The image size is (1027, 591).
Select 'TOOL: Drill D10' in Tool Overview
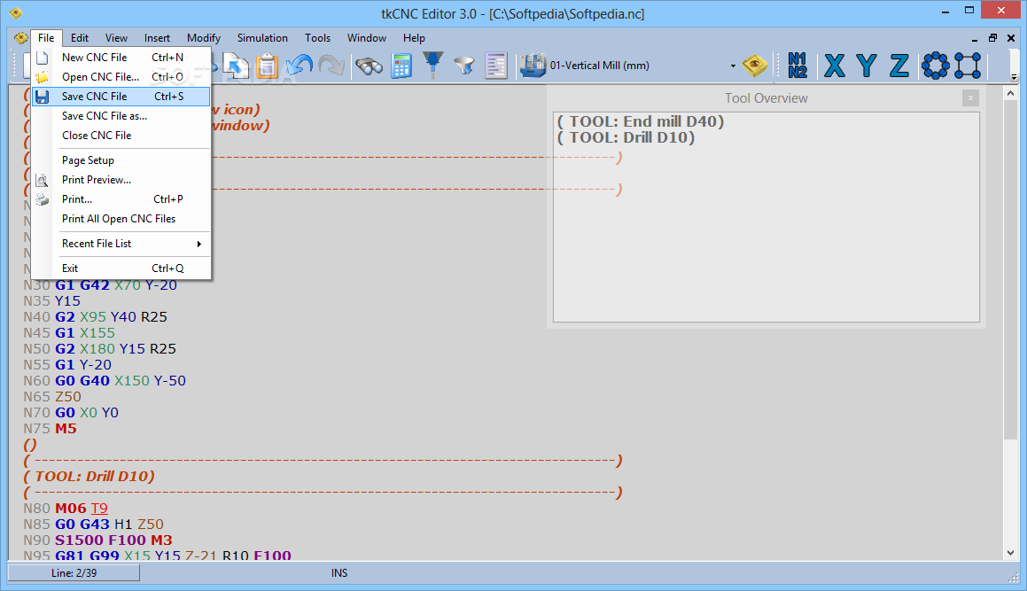626,137
